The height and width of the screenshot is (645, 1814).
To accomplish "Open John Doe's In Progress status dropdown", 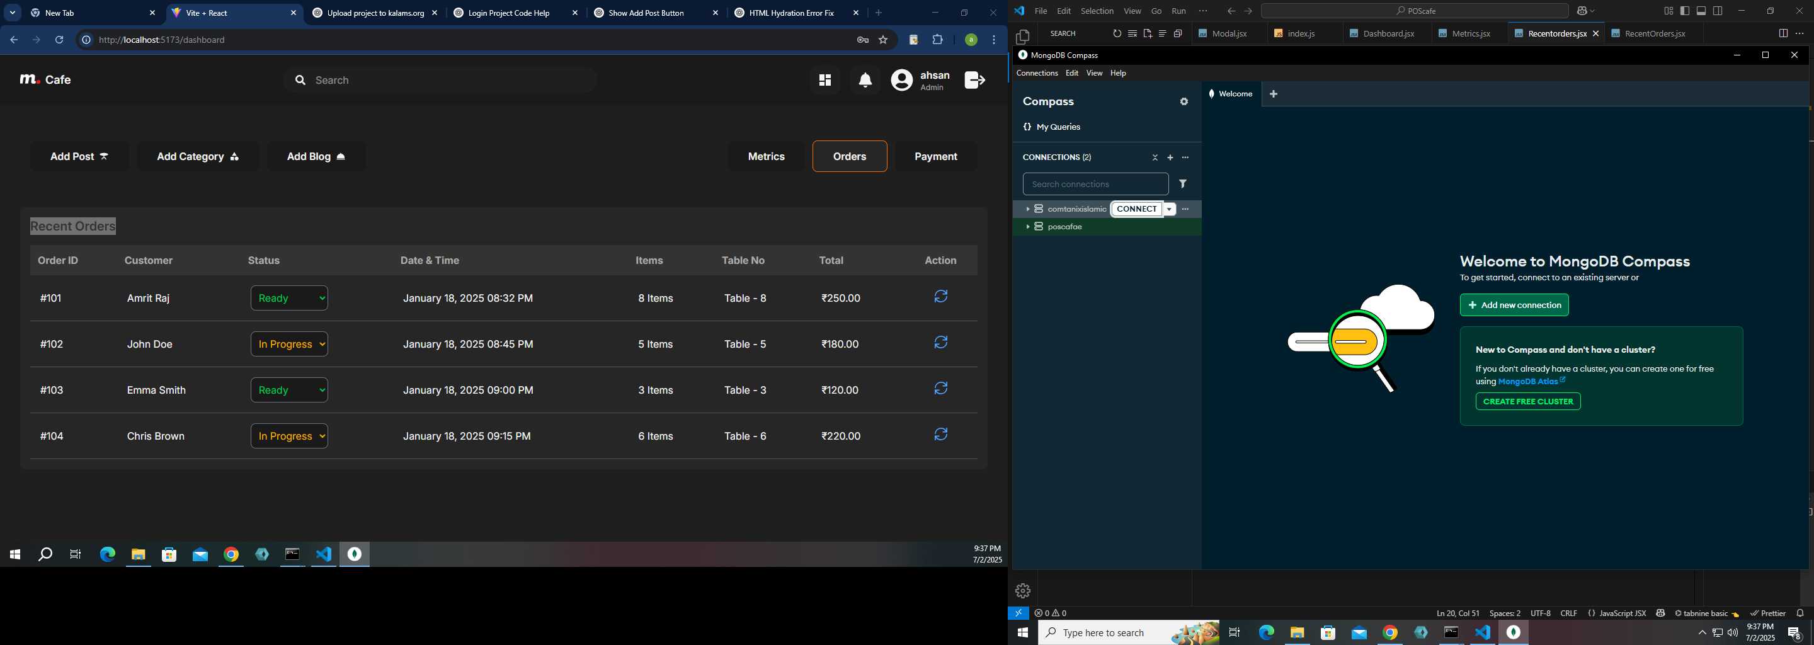I will pyautogui.click(x=290, y=345).
